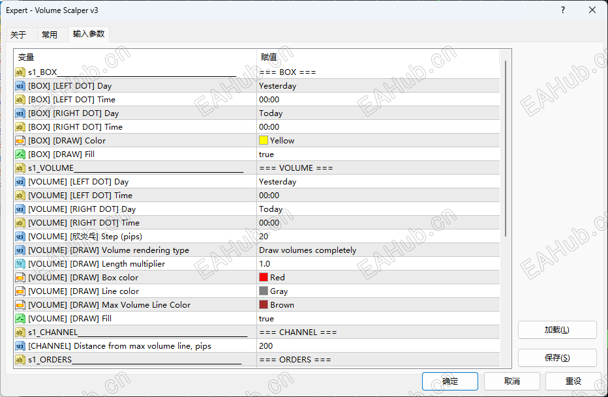Save the preset with 保存(S)
608x397 pixels.
pos(557,358)
